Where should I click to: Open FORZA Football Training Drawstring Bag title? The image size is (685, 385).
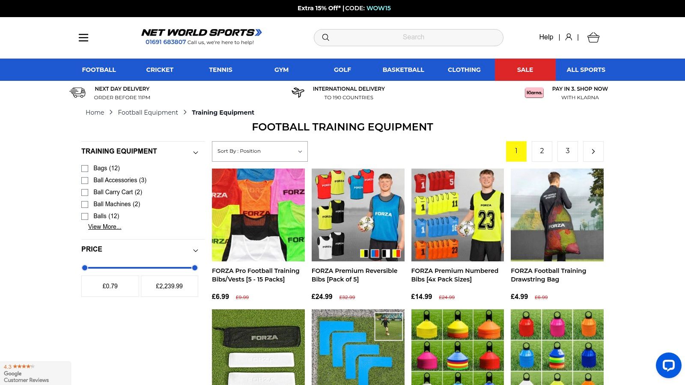coord(548,275)
